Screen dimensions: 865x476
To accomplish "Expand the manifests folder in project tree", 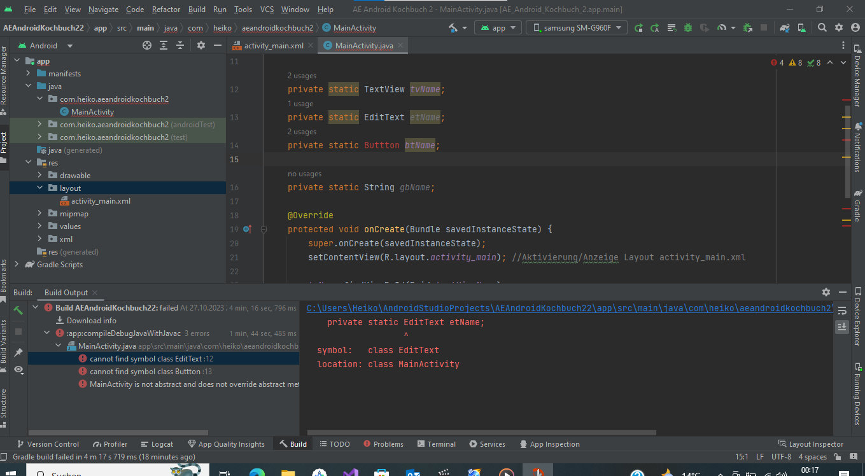I will [x=29, y=74].
